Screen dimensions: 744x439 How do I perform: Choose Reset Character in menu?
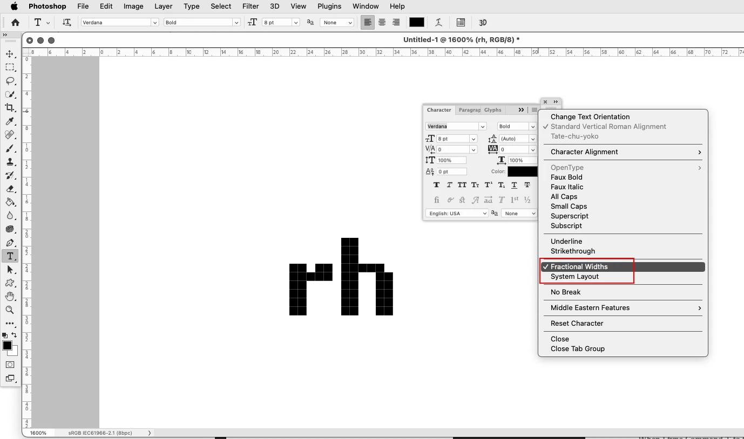tap(623, 324)
